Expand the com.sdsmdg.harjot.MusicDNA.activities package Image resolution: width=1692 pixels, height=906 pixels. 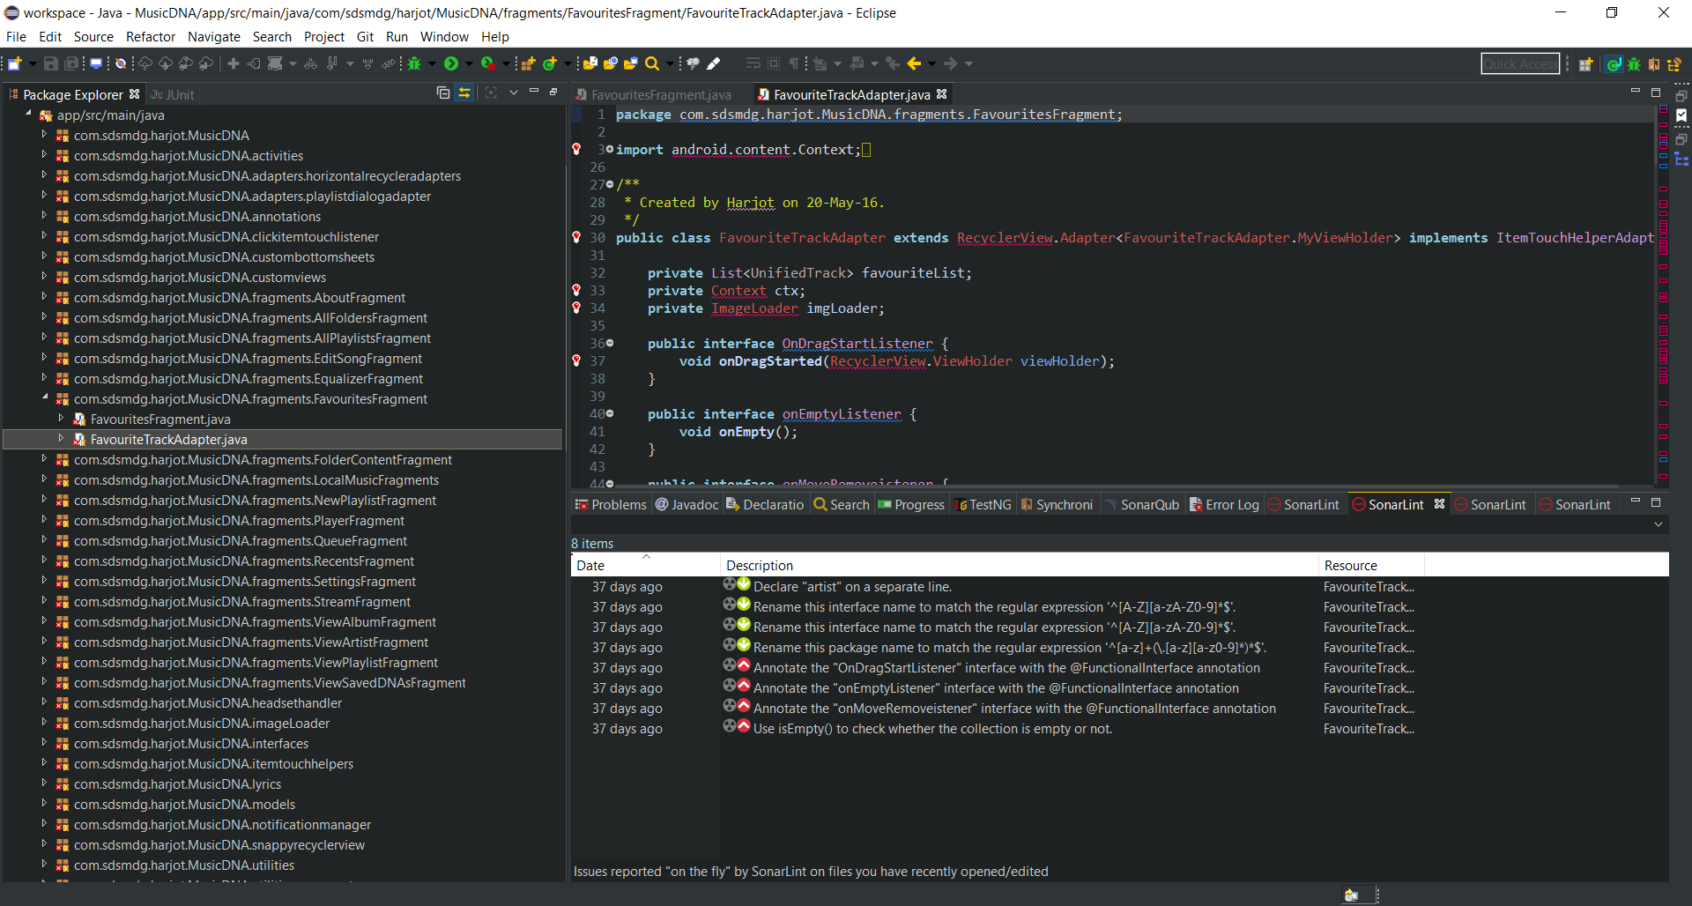44,155
